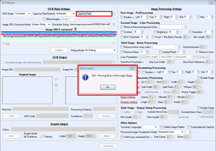216x151 pixels.
Task: Click the Abort button
Action: [x=107, y=136]
